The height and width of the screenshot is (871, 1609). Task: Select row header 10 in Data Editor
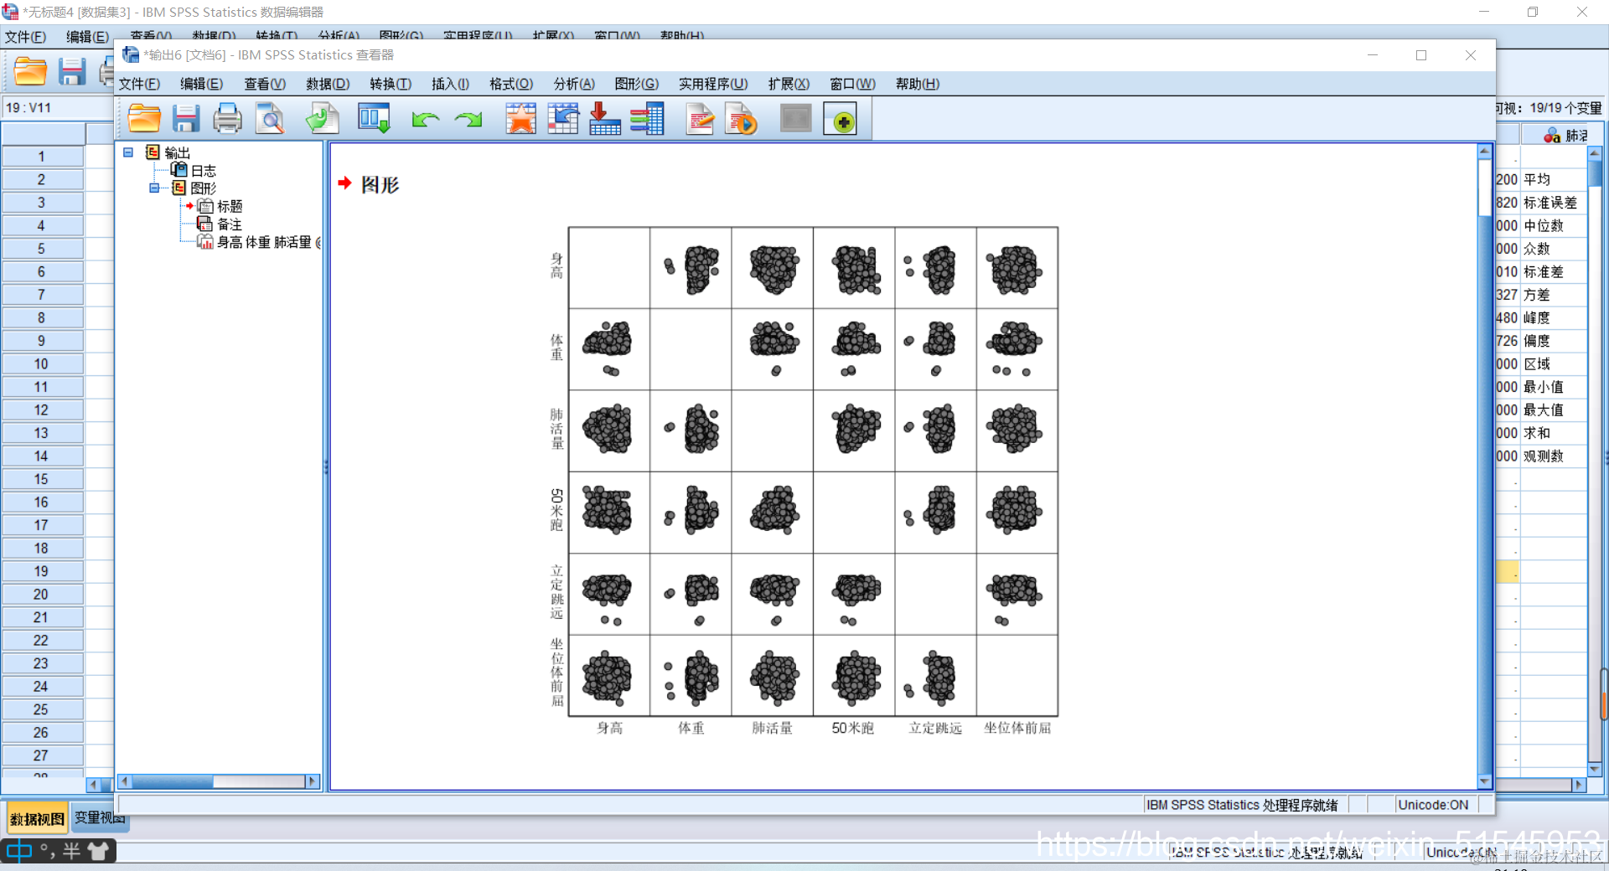tap(42, 363)
